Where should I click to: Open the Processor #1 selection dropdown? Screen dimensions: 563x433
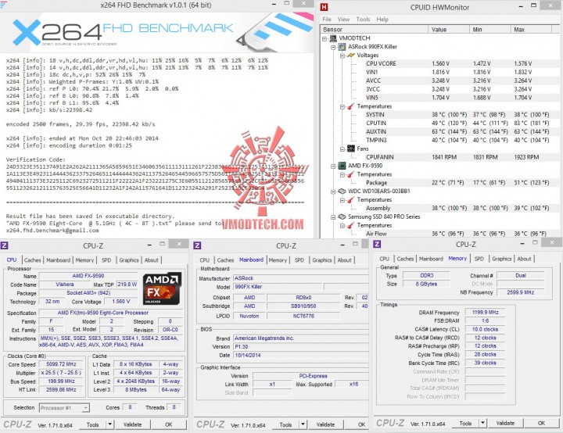85,408
